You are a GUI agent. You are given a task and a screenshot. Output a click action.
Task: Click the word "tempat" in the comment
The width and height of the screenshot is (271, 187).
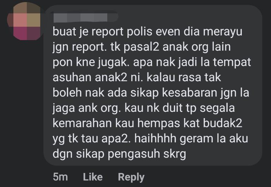point(232,62)
